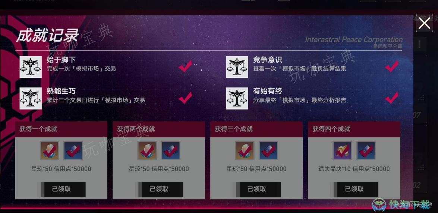Click the 竞争意识 achievement scales icon

[x=237, y=67]
